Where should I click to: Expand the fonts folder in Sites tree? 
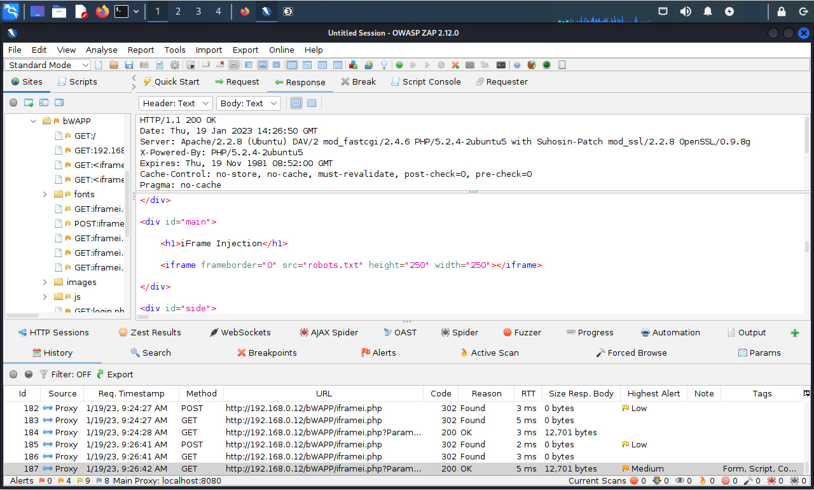(x=45, y=194)
